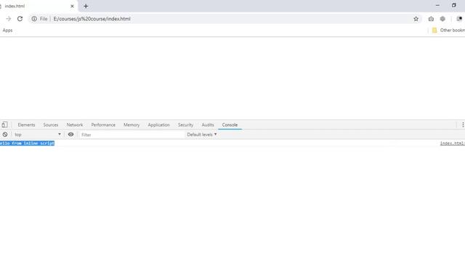Click the console Filter input field
Image resolution: width=465 pixels, height=262 pixels.
click(132, 135)
